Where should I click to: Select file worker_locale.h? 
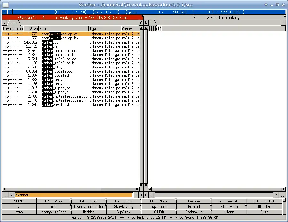coord(71,75)
